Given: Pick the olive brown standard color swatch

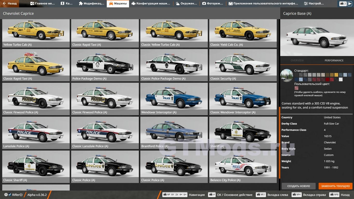Looking at the screenshot, I should pos(327,75).
